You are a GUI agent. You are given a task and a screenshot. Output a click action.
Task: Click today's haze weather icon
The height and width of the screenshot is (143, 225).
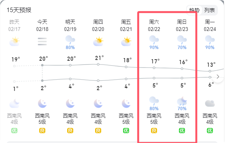42,42
